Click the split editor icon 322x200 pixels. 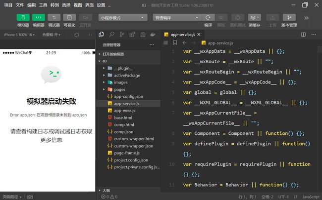tap(303, 35)
